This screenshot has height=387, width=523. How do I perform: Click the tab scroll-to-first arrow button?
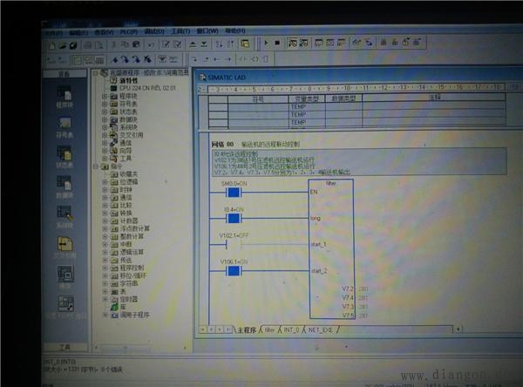202,329
